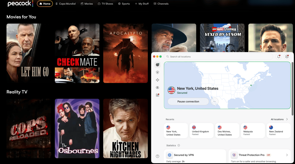The width and height of the screenshot is (295, 164).
Task: Open The Osbournes show poster
Action: coord(77,128)
